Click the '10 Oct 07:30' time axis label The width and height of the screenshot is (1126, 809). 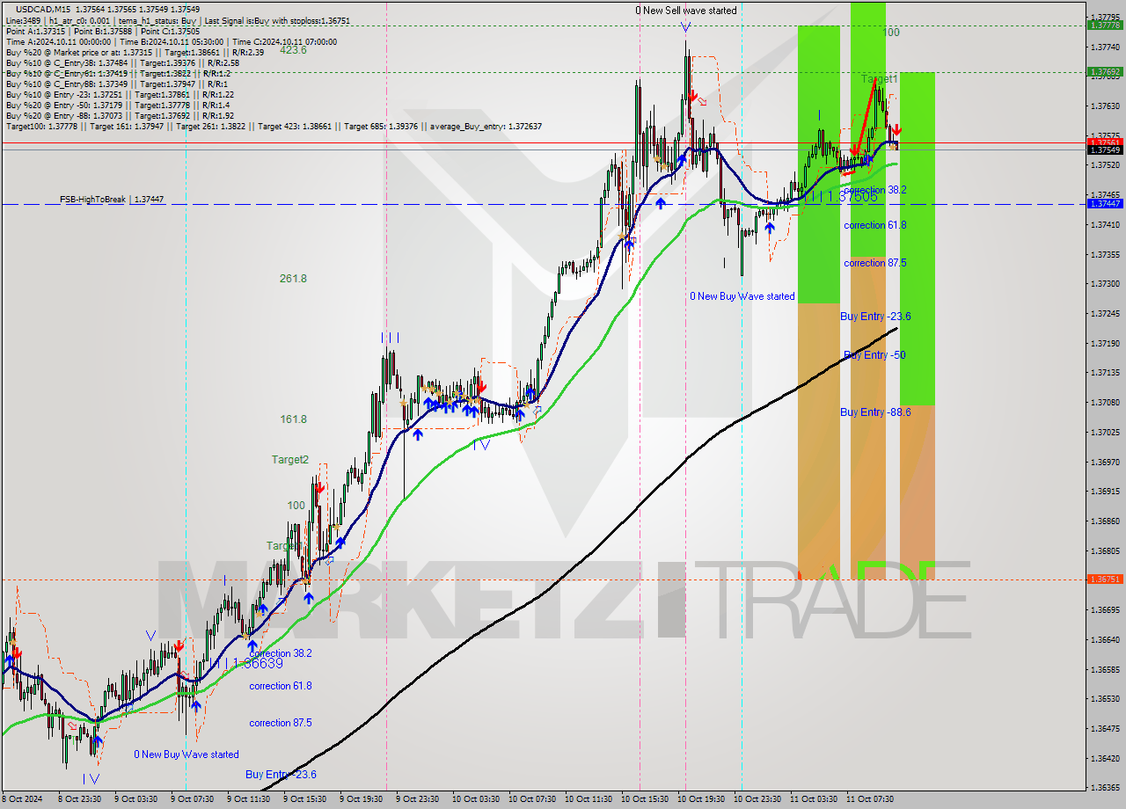coord(531,799)
